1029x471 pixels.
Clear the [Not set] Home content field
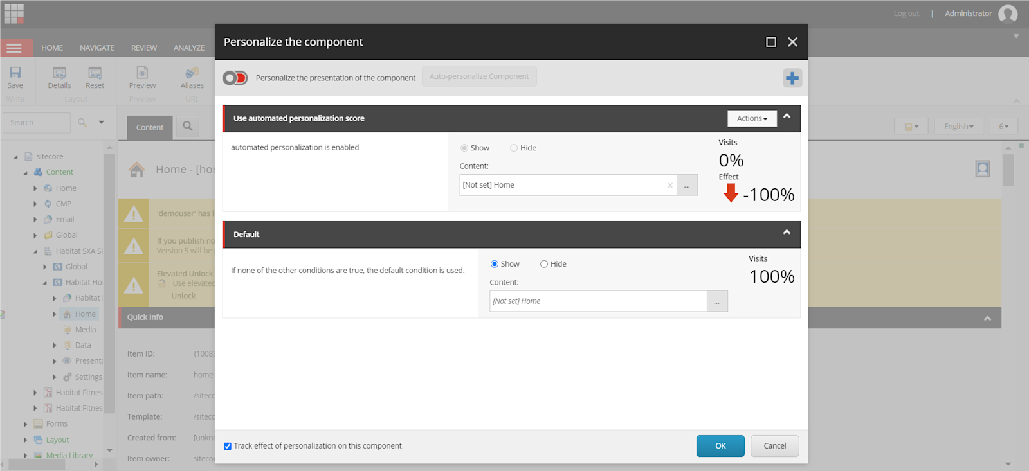(x=670, y=185)
